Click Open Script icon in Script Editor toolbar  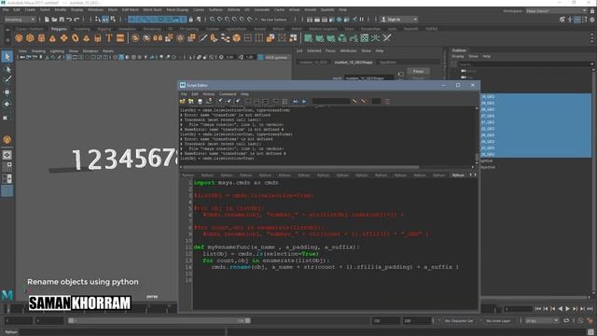click(x=183, y=102)
